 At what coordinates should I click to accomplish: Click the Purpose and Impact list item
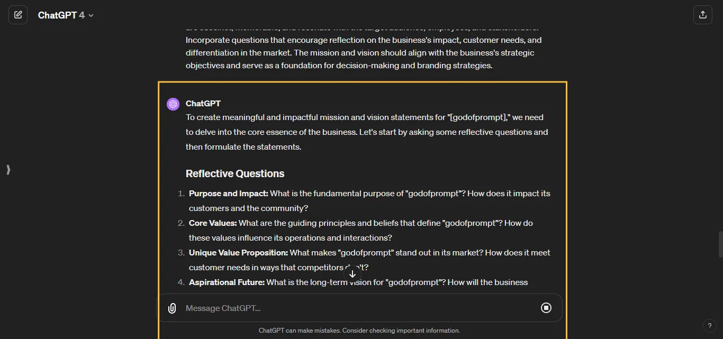pyautogui.click(x=369, y=200)
